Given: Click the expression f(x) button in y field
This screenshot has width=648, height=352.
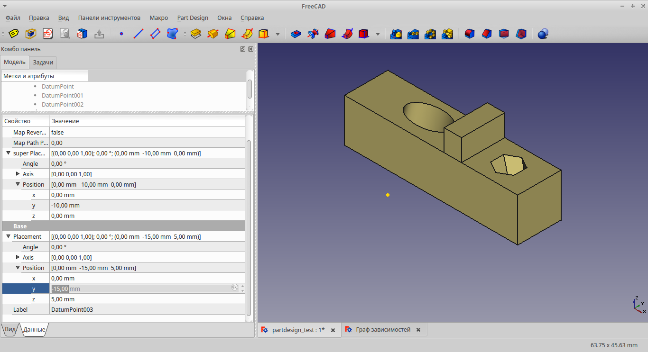Looking at the screenshot, I should tap(235, 287).
